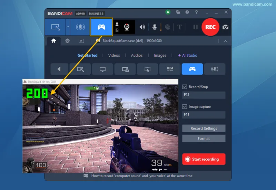Click the round red REC button

click(210, 27)
